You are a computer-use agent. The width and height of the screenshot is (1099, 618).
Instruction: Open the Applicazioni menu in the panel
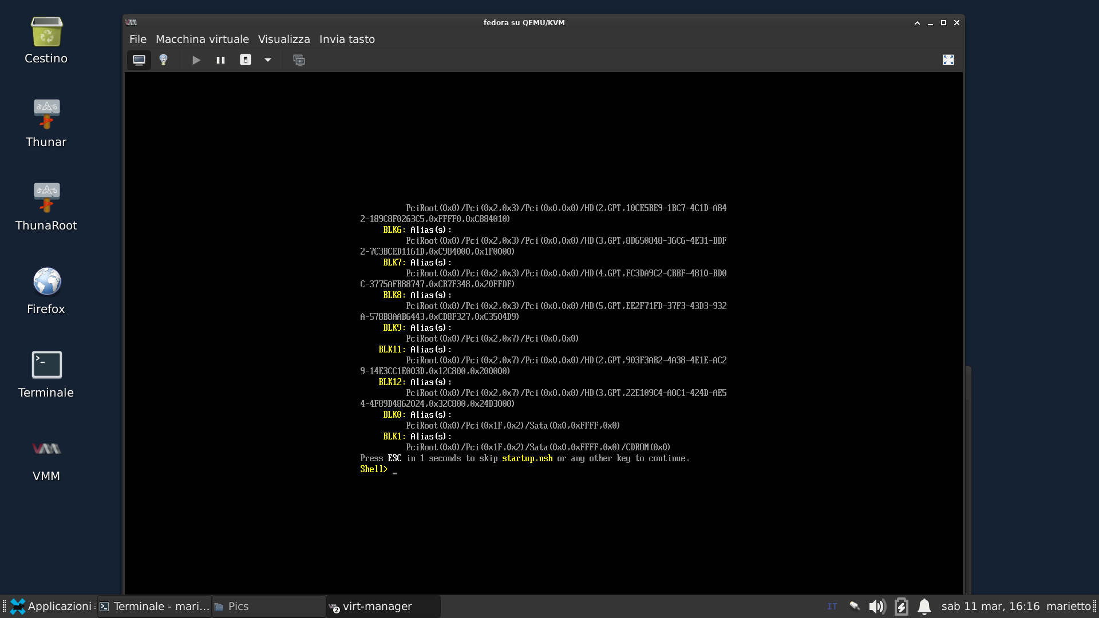pyautogui.click(x=51, y=606)
